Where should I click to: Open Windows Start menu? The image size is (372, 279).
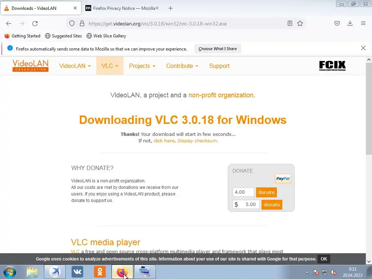pyautogui.click(x=10, y=272)
